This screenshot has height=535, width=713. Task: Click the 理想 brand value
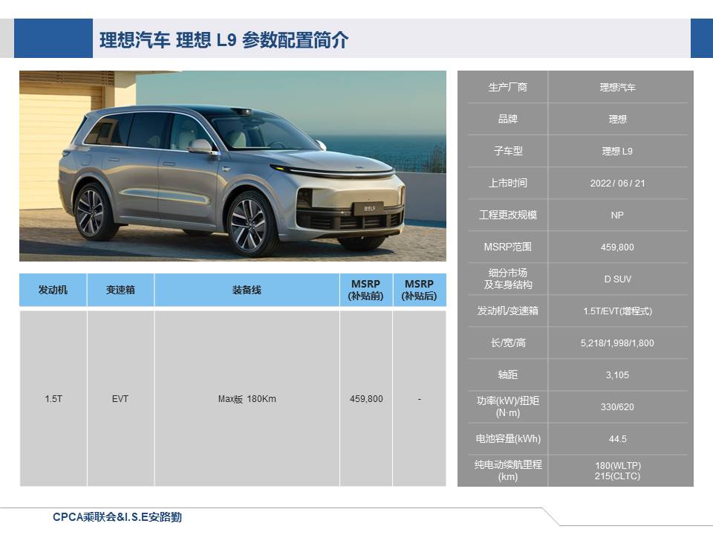click(x=617, y=119)
